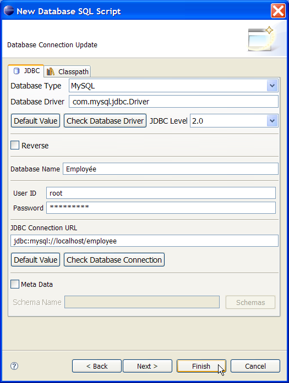This screenshot has width=289, height=383.
Task: Switch to the Classpath tab
Action: click(68, 71)
